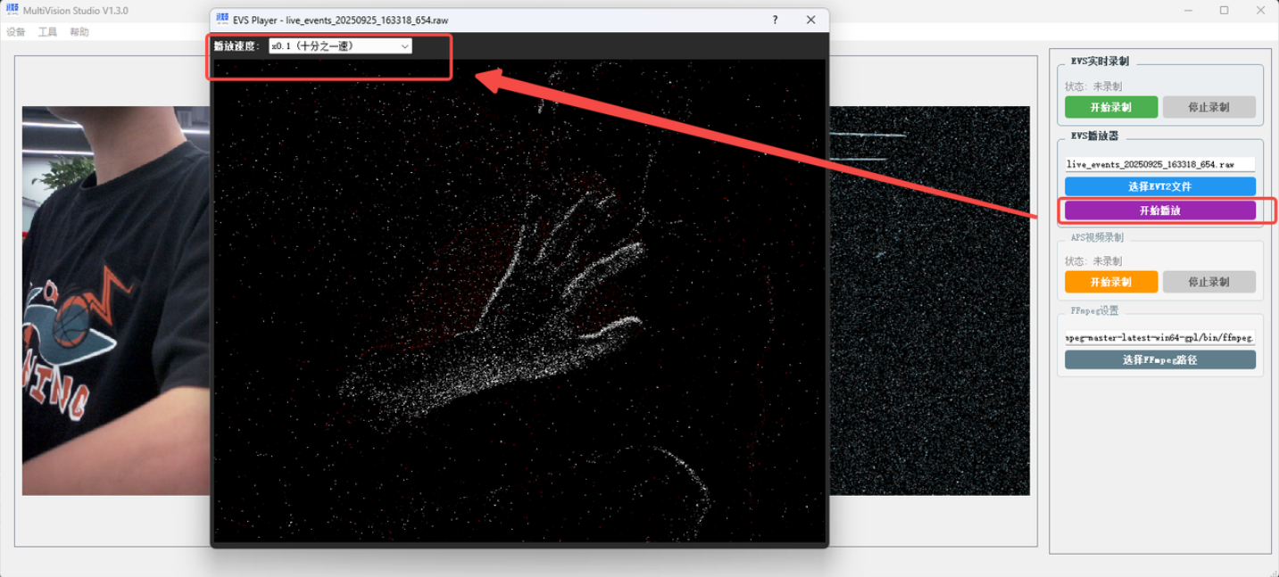The image size is (1279, 577).
Task: Click the APS camera preview image
Action: (x=115, y=301)
